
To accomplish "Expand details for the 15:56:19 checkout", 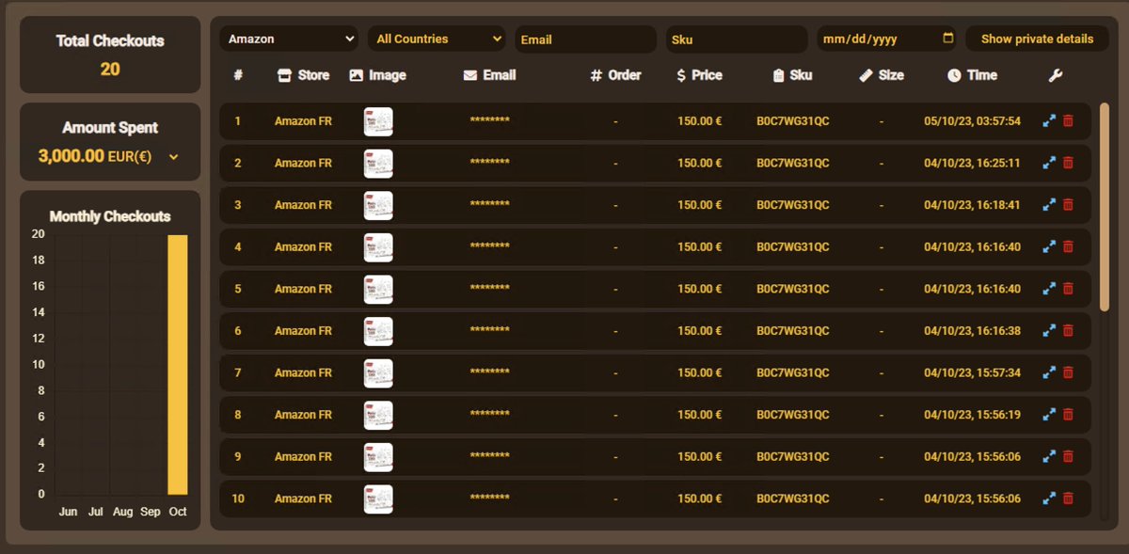I will (x=1049, y=415).
